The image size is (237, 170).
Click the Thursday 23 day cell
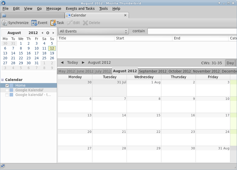click(x=178, y=137)
